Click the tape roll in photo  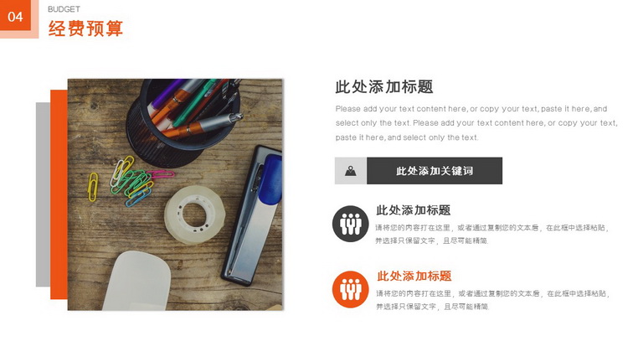tap(195, 214)
